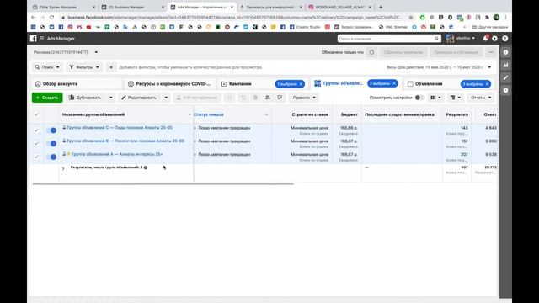
Task: Click the green Создать button
Action: 47,98
